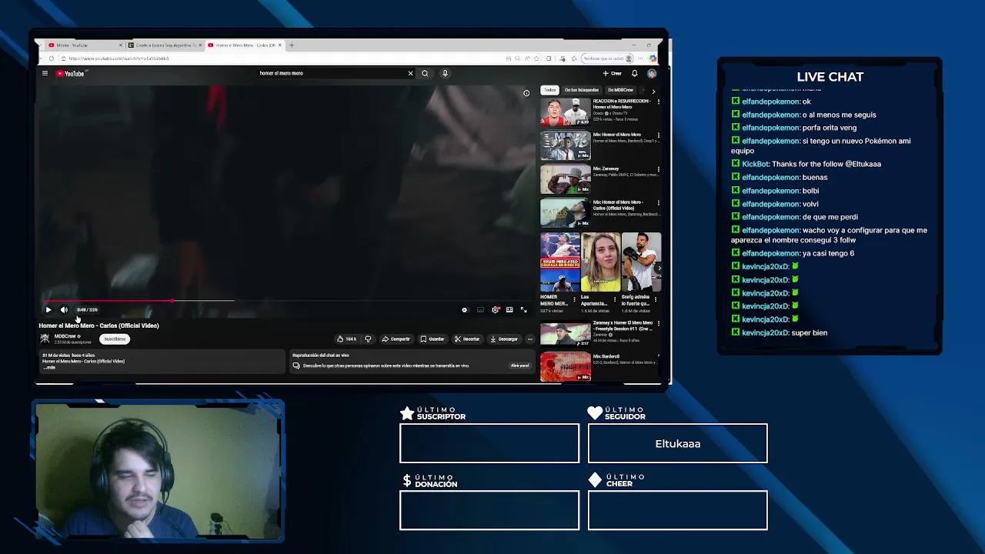The image size is (985, 554).
Task: Open options for Mix: Homer el Mero Mero
Action: [658, 135]
